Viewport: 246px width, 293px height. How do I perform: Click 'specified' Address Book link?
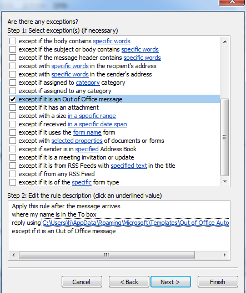[x=87, y=149]
